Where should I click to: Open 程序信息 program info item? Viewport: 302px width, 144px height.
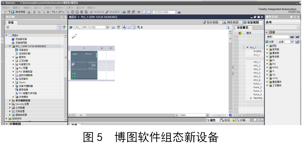click(x=23, y=89)
